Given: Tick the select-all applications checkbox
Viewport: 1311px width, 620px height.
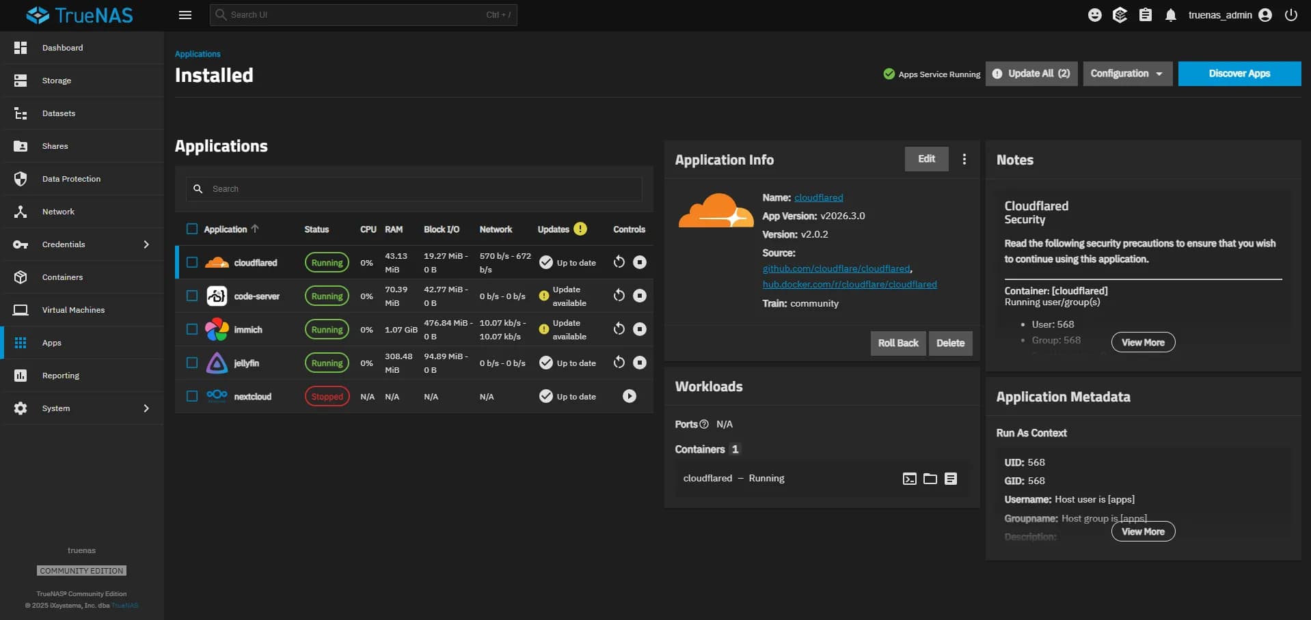Looking at the screenshot, I should pos(191,229).
